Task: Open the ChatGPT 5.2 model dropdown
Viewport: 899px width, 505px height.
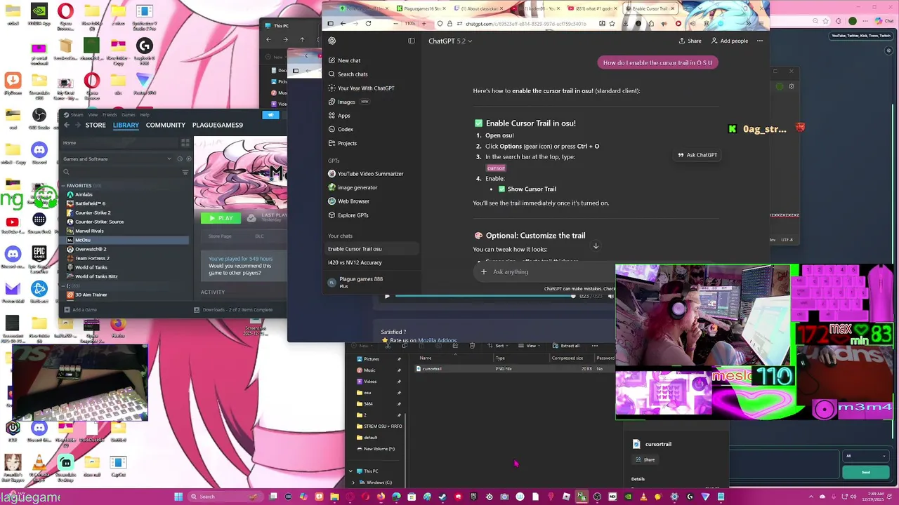Action: click(x=450, y=41)
